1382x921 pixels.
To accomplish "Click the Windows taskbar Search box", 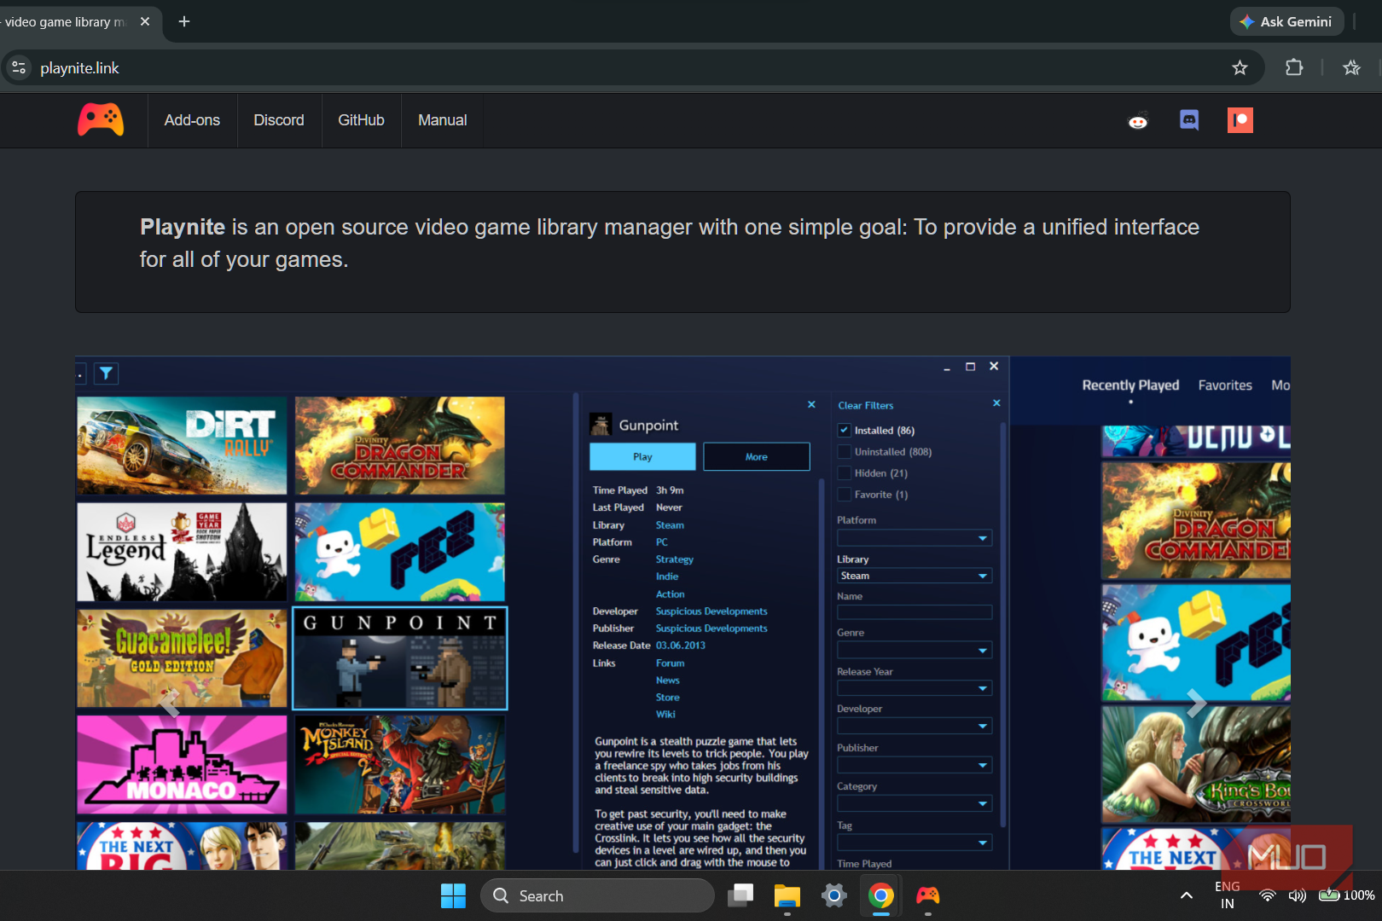I will 597,895.
